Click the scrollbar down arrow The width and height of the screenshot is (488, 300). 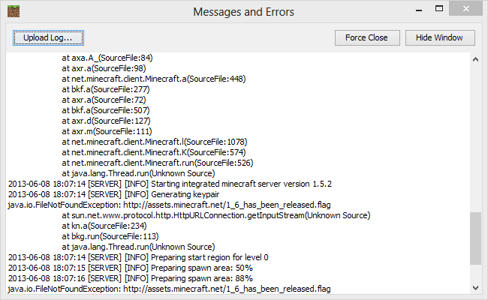click(x=475, y=288)
